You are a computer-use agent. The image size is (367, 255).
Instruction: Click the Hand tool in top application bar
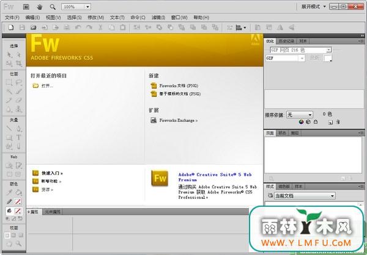(x=39, y=7)
